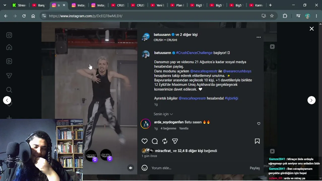The height and width of the screenshot is (181, 322).
Task: Open the three-dot post options menu
Action: tap(259, 37)
